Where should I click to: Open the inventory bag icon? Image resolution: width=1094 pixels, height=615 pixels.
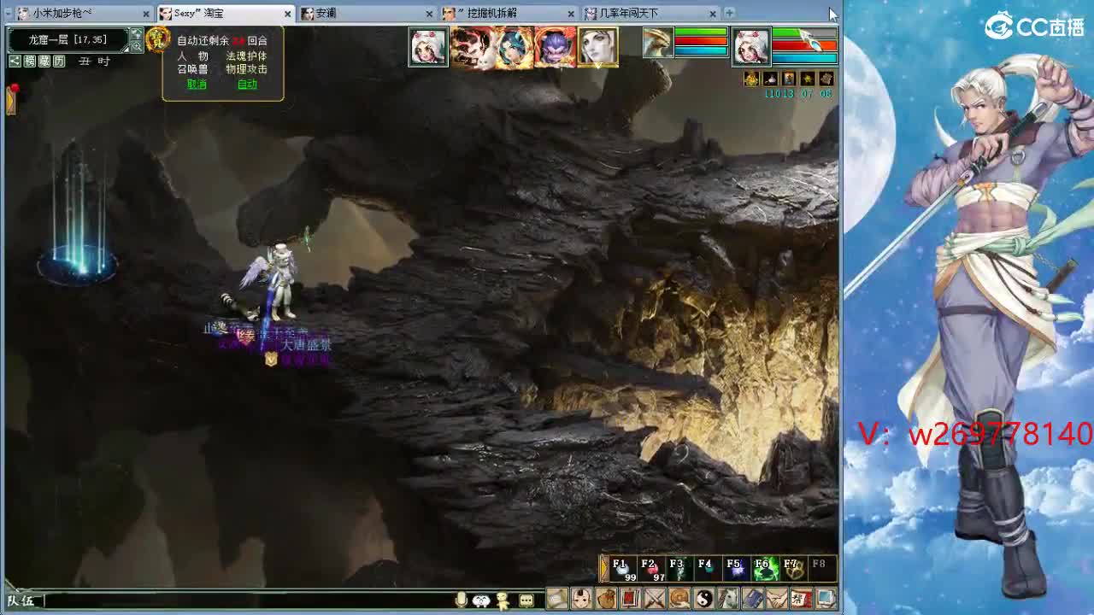[606, 599]
